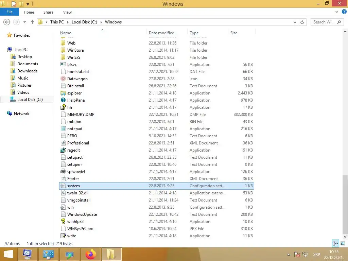Open dropdown arrow after 'This PC' breadcrumb
Image resolution: width=348 pixels, height=261 pixels.
[x=68, y=22]
